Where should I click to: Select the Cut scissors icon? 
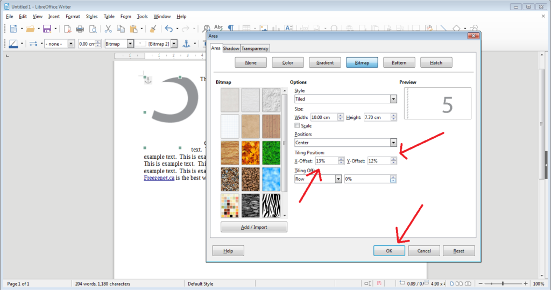108,29
